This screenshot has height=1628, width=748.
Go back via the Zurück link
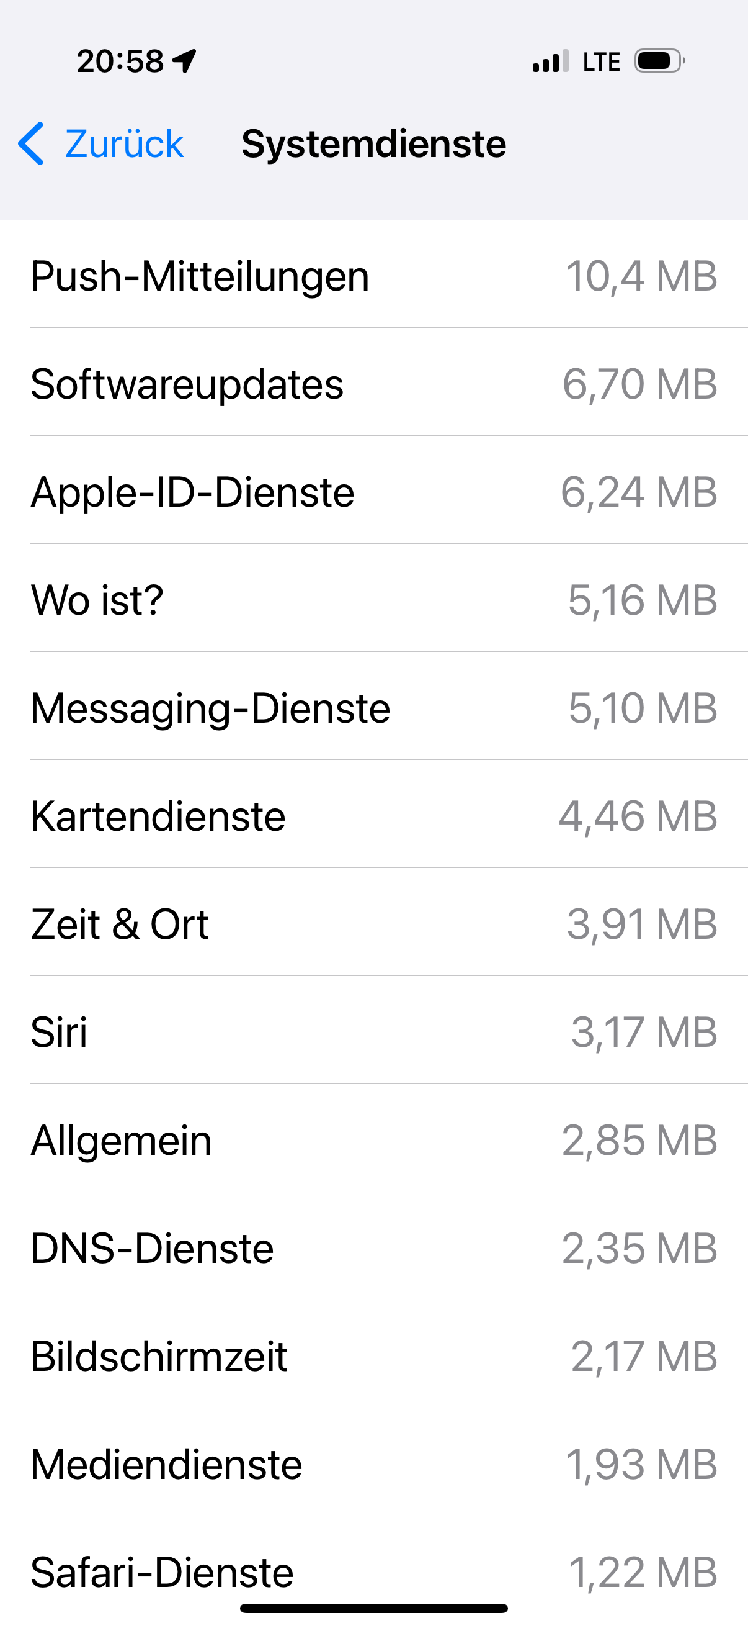123,143
